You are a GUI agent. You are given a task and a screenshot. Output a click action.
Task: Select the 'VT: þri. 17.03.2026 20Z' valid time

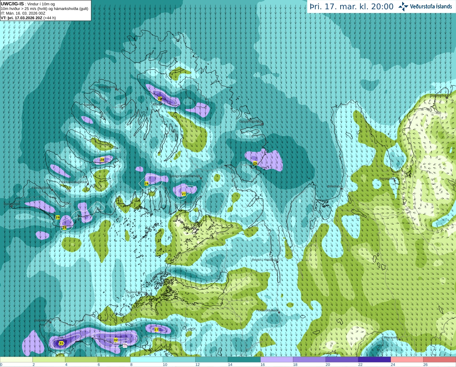(x=21, y=18)
